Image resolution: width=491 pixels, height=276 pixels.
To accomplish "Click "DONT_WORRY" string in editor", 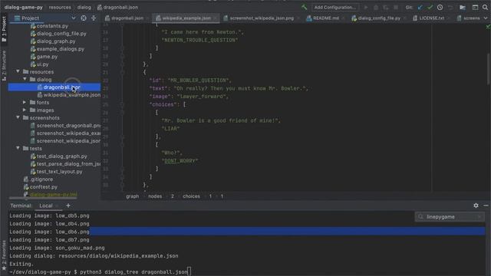I will [x=180, y=161].
